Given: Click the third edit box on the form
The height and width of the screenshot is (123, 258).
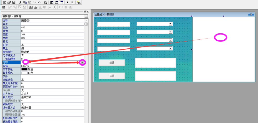Looking at the screenshot, I should [114, 41].
